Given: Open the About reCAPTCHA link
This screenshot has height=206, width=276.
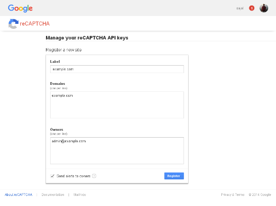Looking at the screenshot, I should pyautogui.click(x=18, y=195).
